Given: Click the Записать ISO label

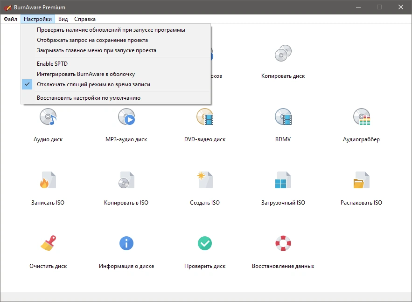Looking at the screenshot, I should pos(48,203).
